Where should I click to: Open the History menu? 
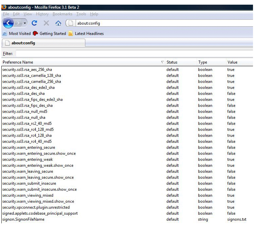[42, 14]
